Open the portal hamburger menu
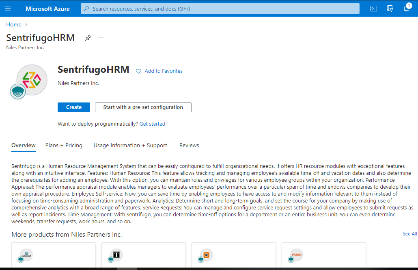This screenshot has width=418, height=270. click(x=8, y=9)
